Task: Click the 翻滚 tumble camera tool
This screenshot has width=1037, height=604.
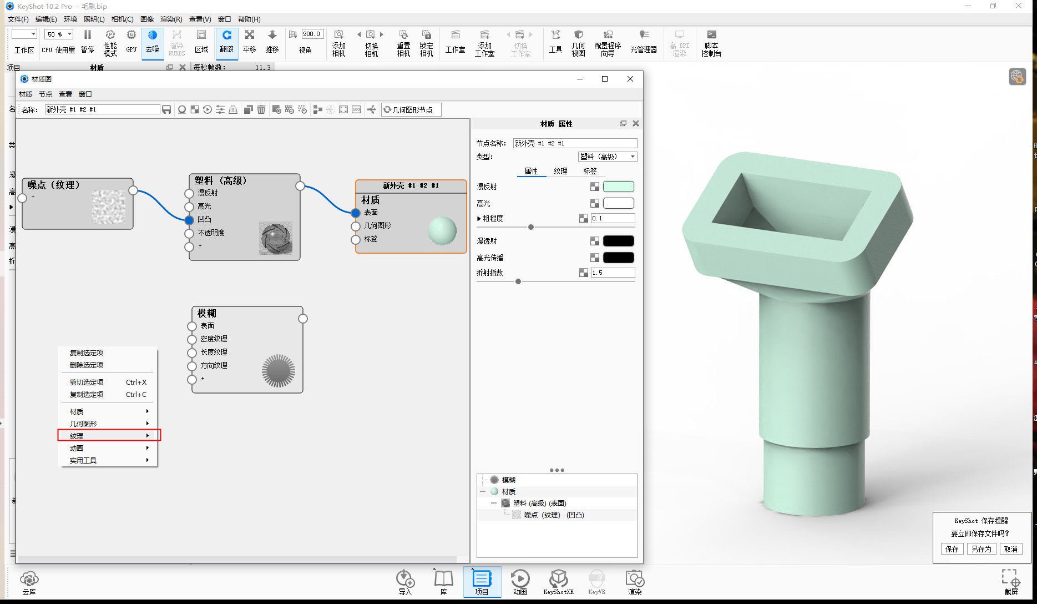Action: (226, 42)
